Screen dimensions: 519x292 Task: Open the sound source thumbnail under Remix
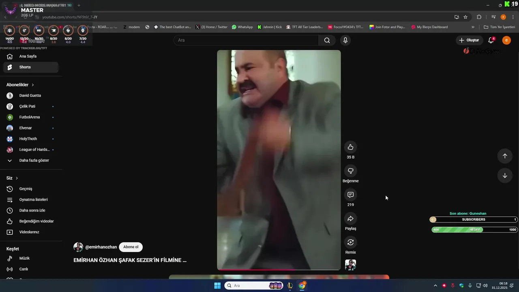350,265
